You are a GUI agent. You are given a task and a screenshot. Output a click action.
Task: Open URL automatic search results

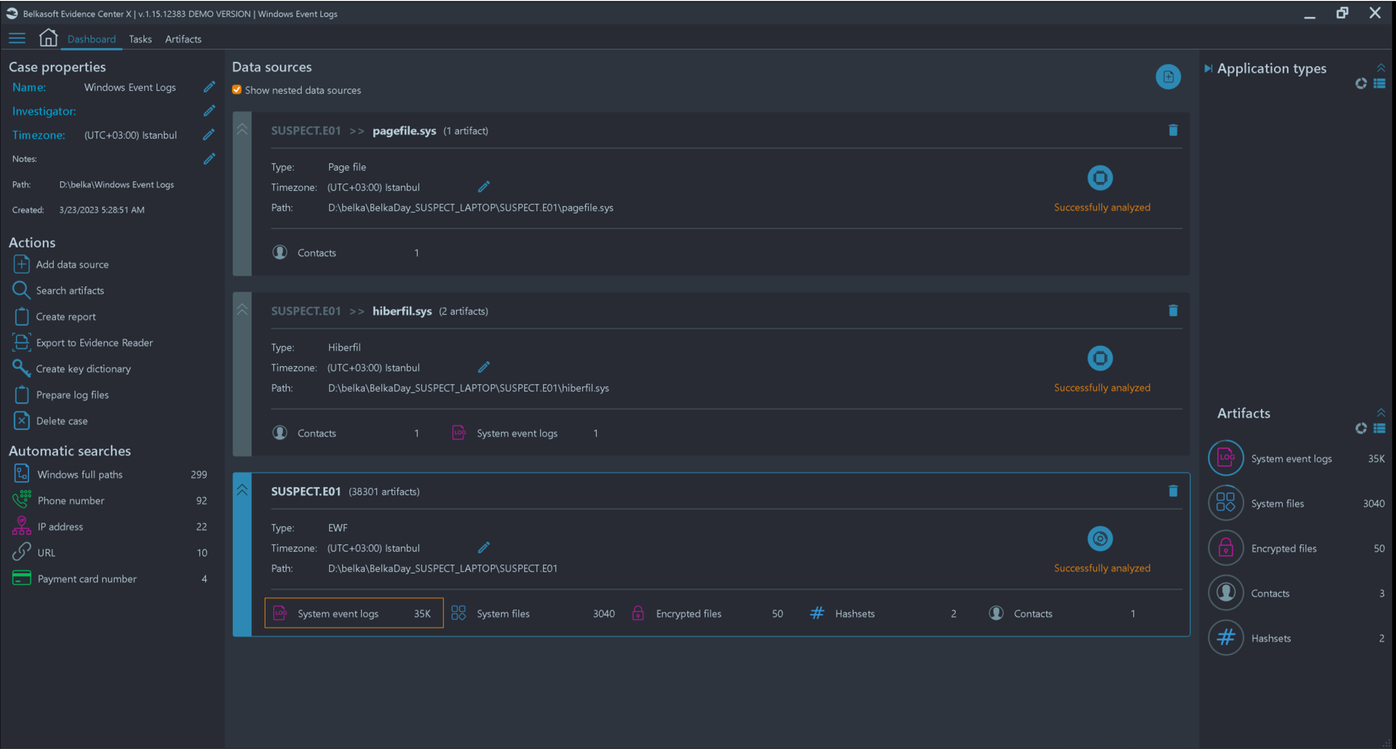[109, 553]
